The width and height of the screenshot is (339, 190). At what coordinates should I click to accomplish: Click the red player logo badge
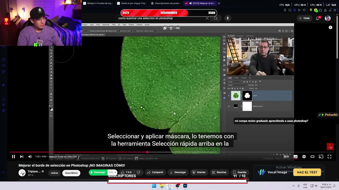(330, 146)
